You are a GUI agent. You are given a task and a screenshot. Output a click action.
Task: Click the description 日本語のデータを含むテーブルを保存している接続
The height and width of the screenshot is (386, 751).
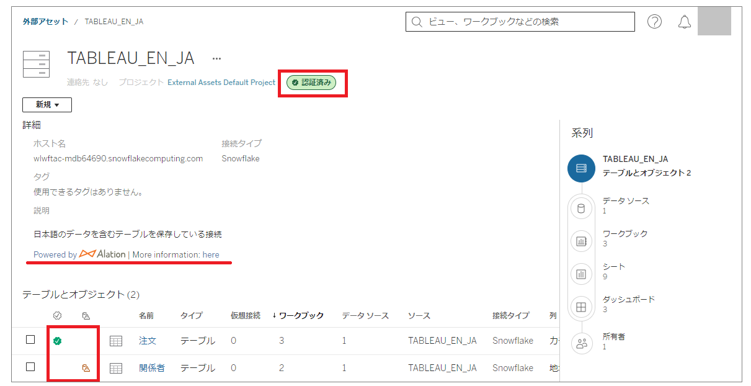point(128,235)
